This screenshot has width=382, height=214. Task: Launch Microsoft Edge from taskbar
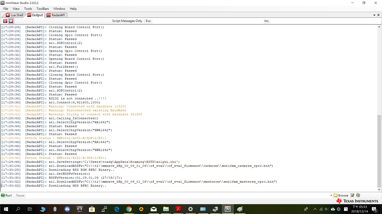[x=117, y=209]
